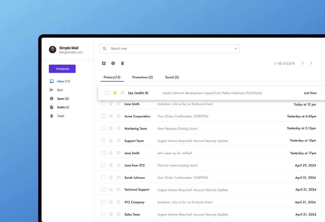The image size is (325, 222).
Task: Click the trash delete icon in toolbar
Action: [122, 63]
